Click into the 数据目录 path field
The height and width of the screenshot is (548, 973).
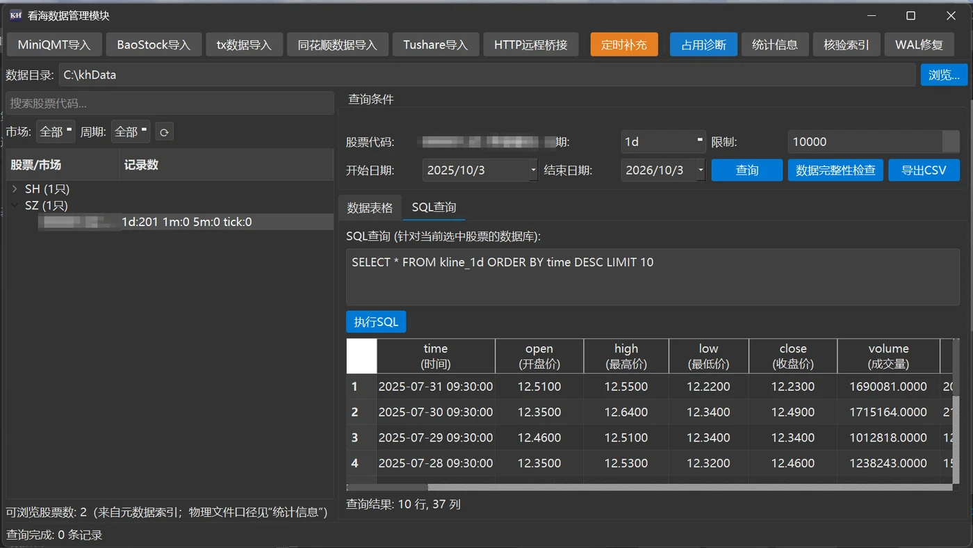(486, 75)
